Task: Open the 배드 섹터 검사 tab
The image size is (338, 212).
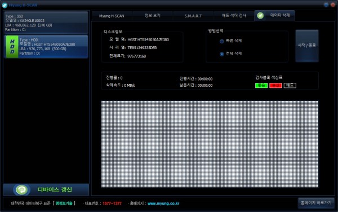Action: tap(234, 16)
